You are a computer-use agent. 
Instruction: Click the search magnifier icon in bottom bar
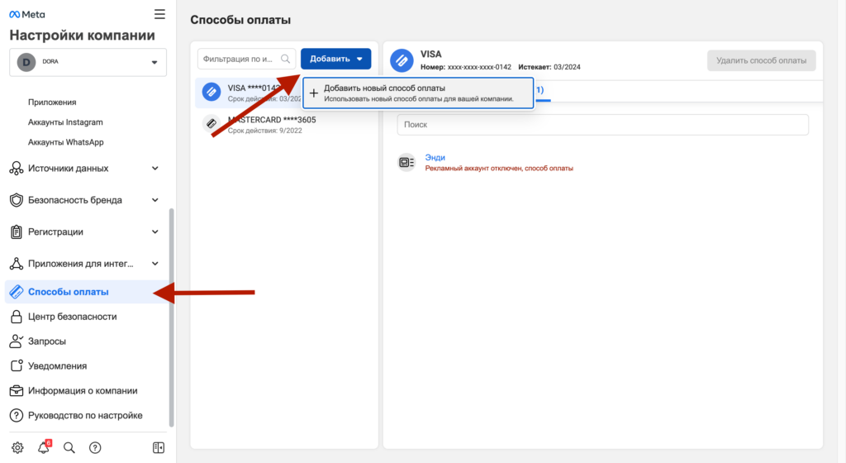coord(69,447)
